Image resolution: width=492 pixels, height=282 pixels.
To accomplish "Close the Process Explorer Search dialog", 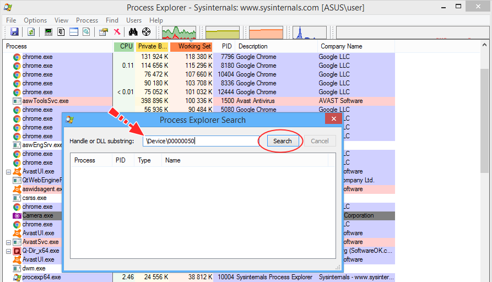I will (333, 118).
